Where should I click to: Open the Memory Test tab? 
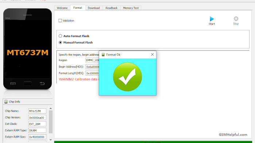131,8
